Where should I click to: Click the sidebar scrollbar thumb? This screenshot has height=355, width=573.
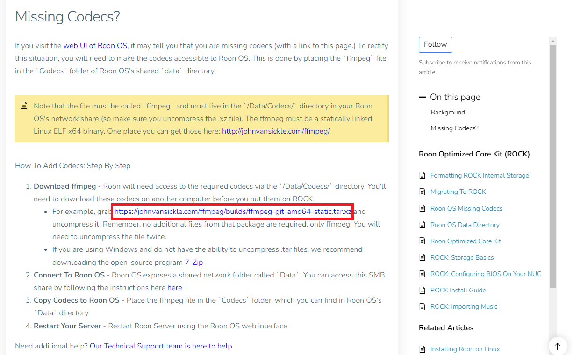tap(553, 166)
